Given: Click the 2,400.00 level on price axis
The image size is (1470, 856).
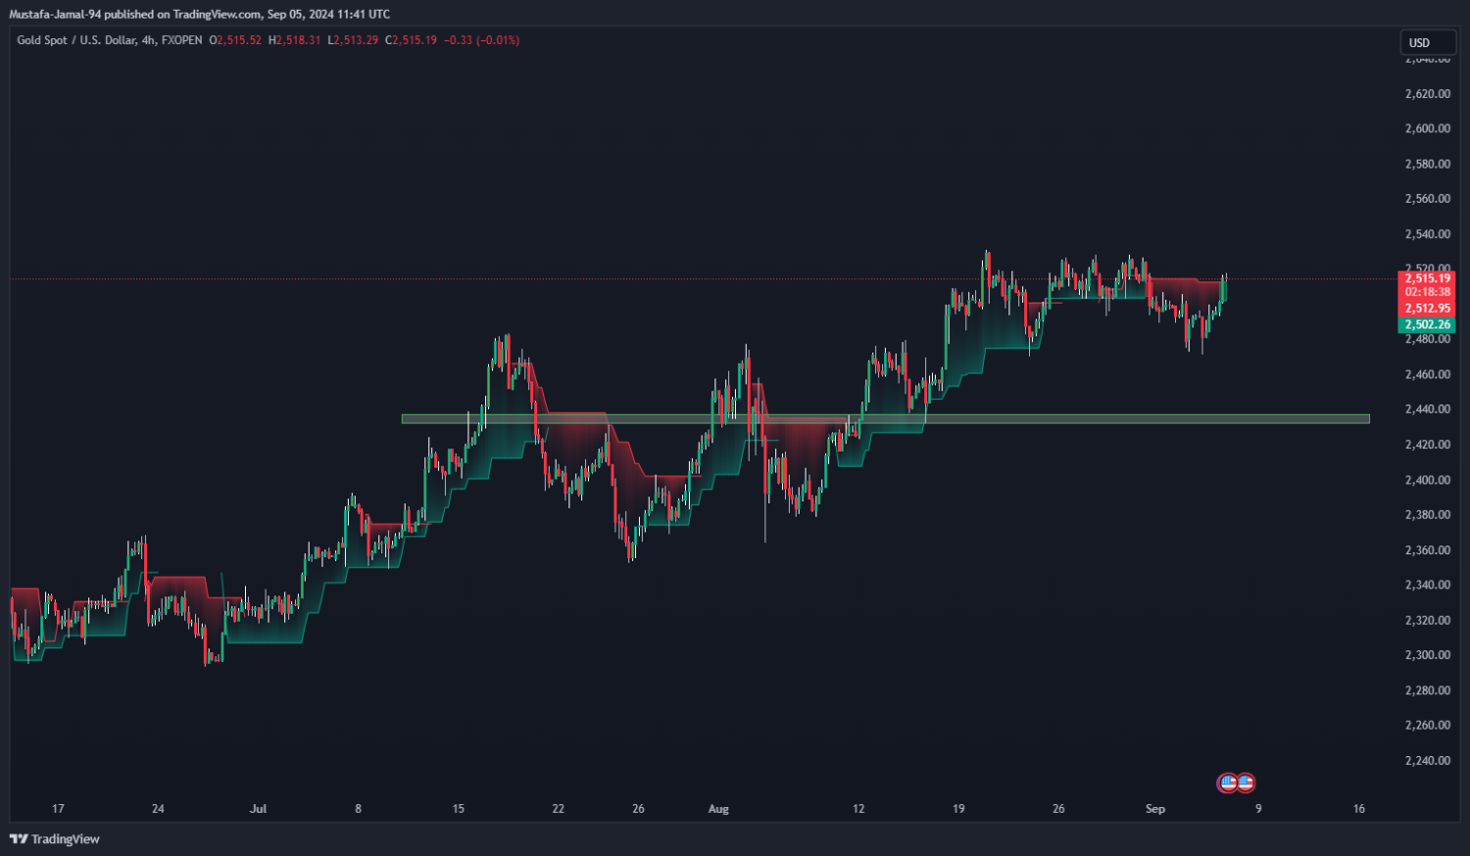Looking at the screenshot, I should point(1427,480).
